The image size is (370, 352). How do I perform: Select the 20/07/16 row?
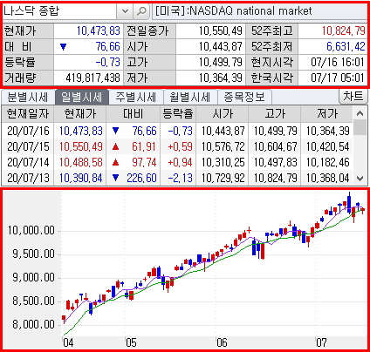coord(177,131)
